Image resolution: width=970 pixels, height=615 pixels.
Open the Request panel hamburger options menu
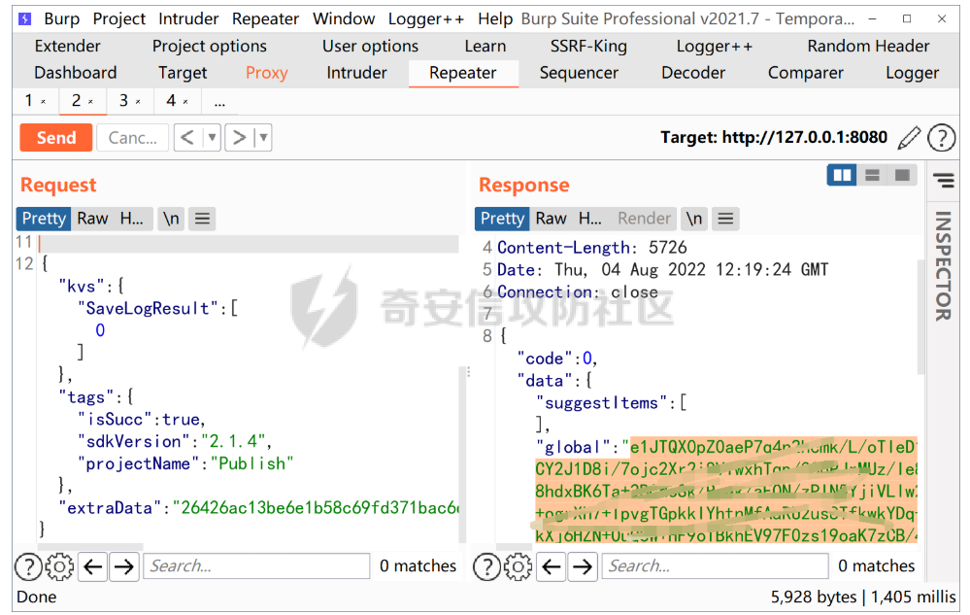tap(202, 219)
